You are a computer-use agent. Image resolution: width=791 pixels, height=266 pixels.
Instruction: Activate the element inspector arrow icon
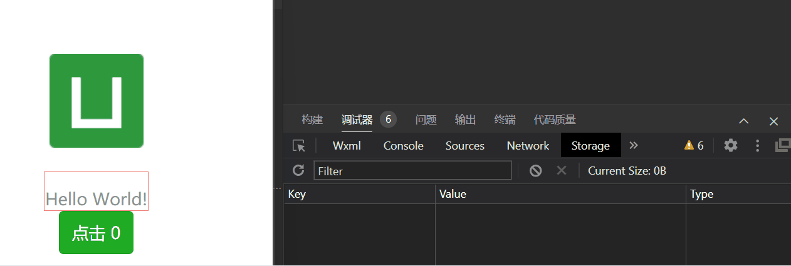point(299,146)
